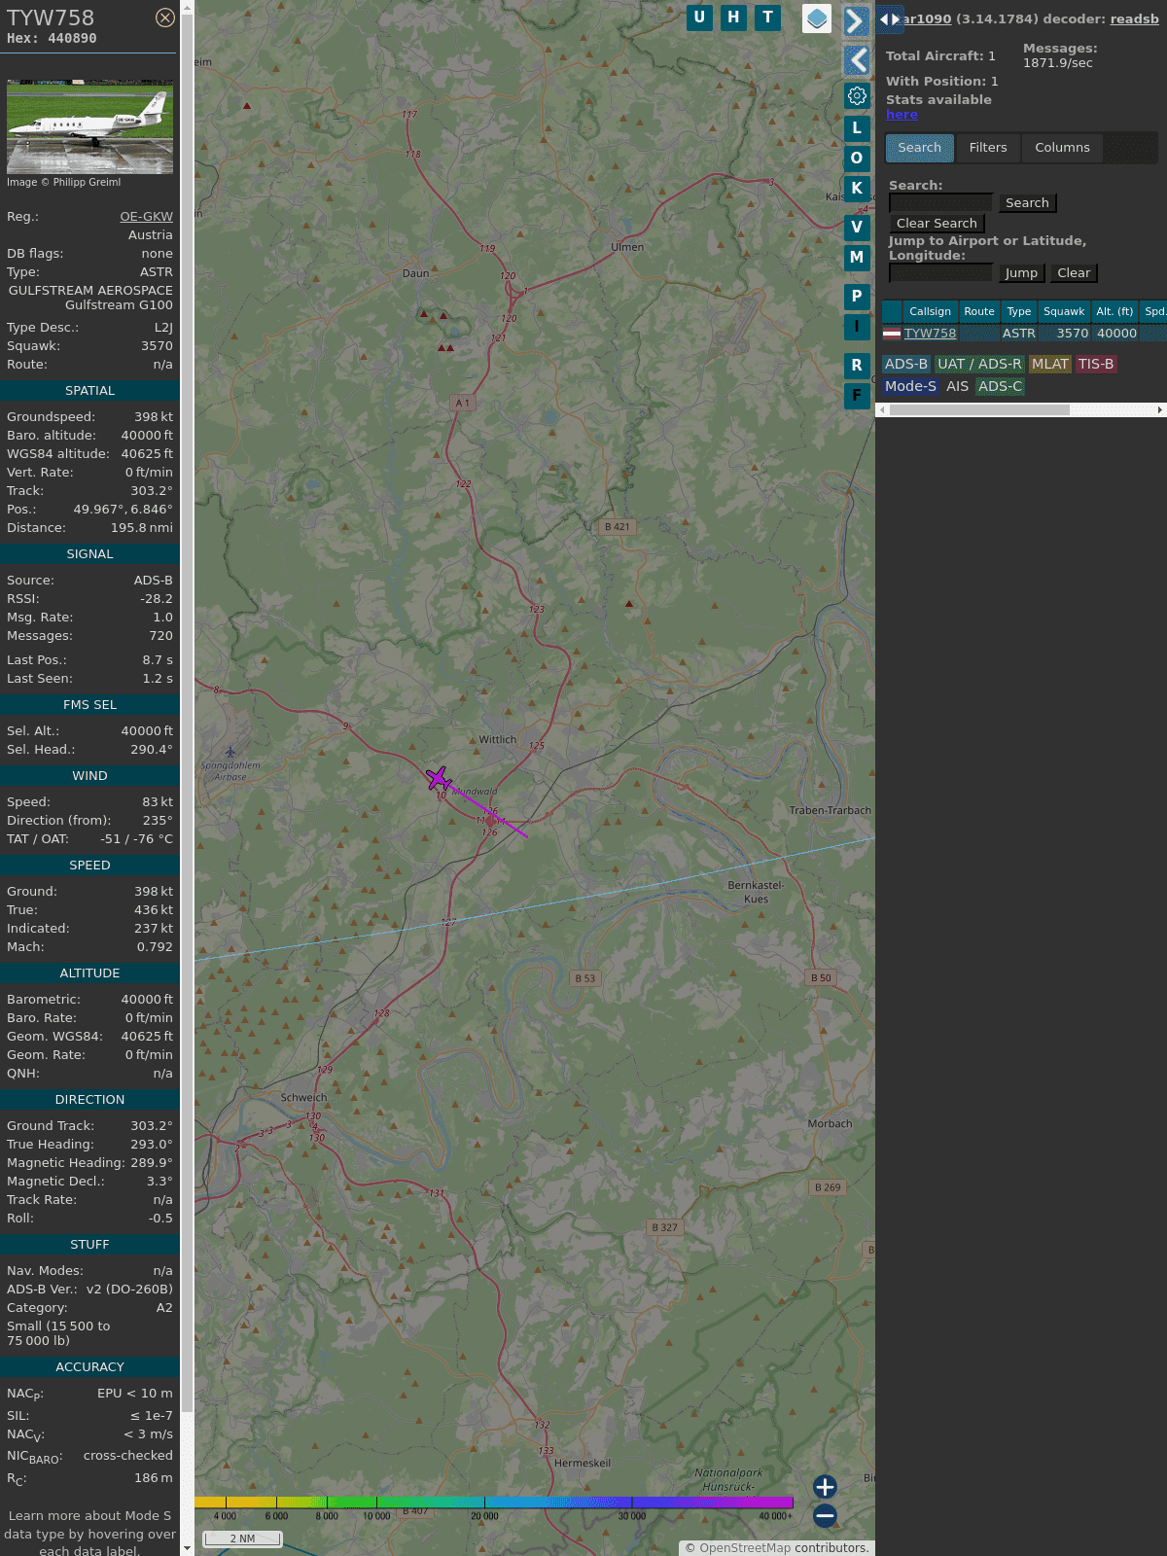Click the zoom out minus button
Screen dimensions: 1167x1556
pyautogui.click(x=825, y=1515)
